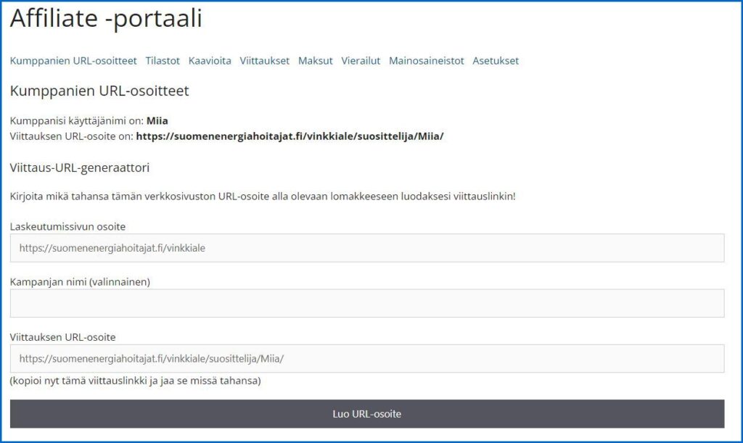Switch to the Tilastot tab
This screenshot has height=443, width=743.
(163, 61)
